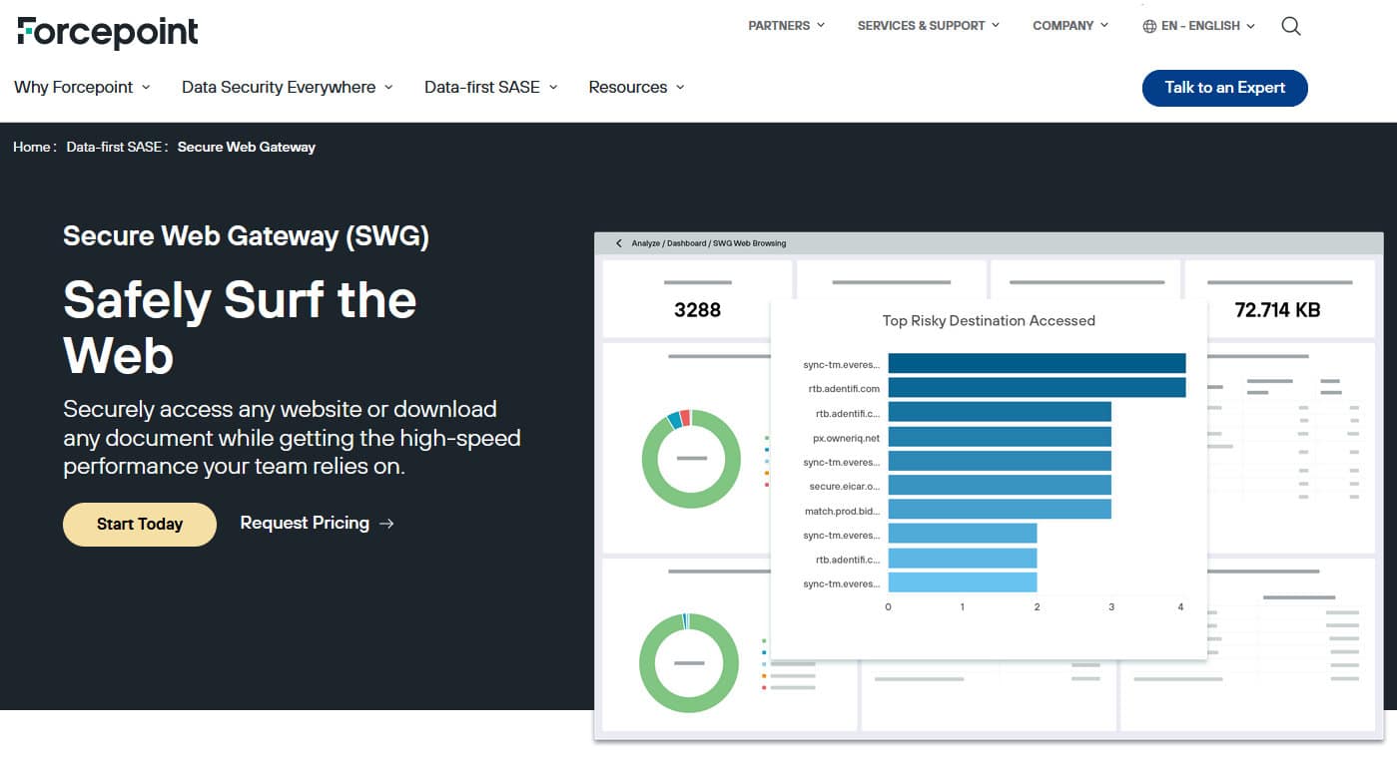Click the Talk to an Expert button
1397x762 pixels.
click(x=1224, y=88)
